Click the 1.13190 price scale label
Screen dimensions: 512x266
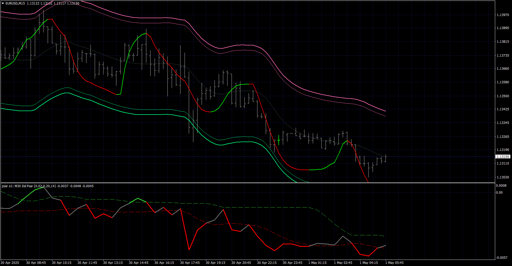[x=503, y=150]
